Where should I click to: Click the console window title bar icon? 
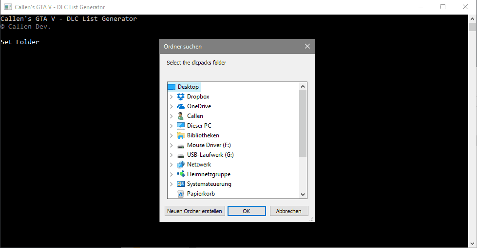point(8,7)
